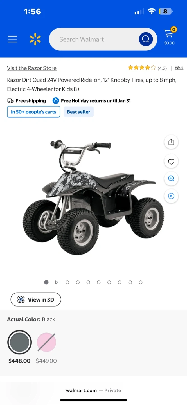The image size is (187, 405).
Task: Jump to the last carousel dot
Action: tap(141, 282)
